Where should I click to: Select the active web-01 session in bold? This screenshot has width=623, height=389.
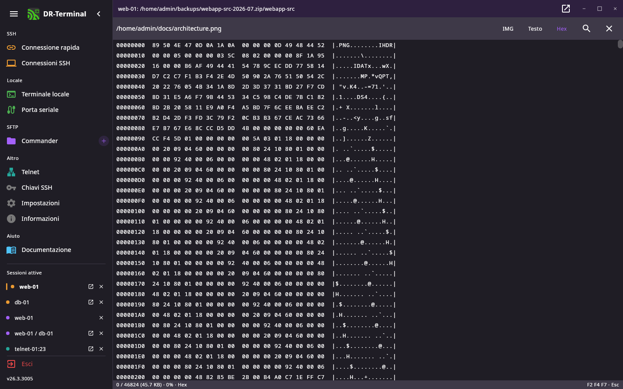[29, 287]
